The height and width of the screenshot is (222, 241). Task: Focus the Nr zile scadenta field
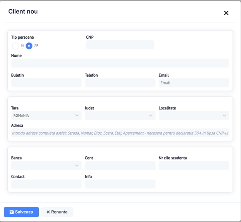tap(193, 166)
